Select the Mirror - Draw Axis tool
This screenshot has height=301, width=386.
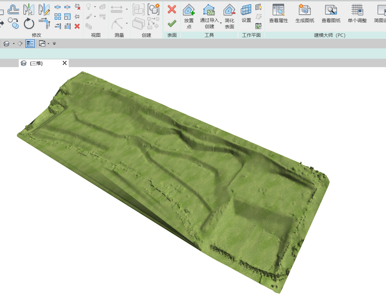coord(44,9)
